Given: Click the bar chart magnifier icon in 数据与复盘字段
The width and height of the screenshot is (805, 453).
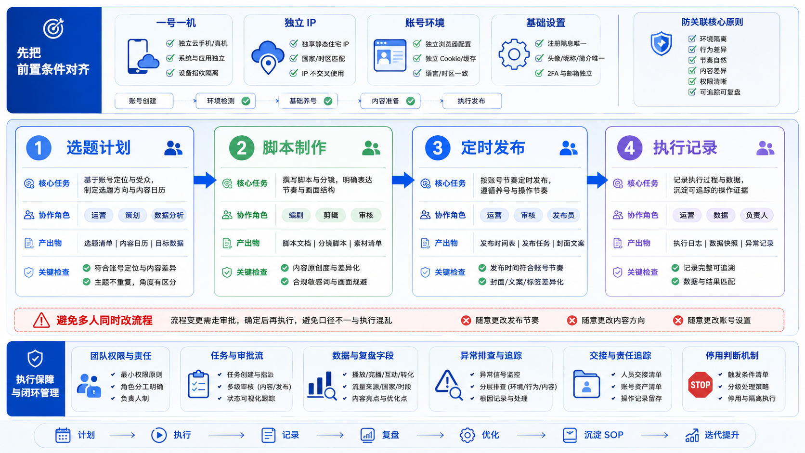Looking at the screenshot, I should pyautogui.click(x=322, y=386).
